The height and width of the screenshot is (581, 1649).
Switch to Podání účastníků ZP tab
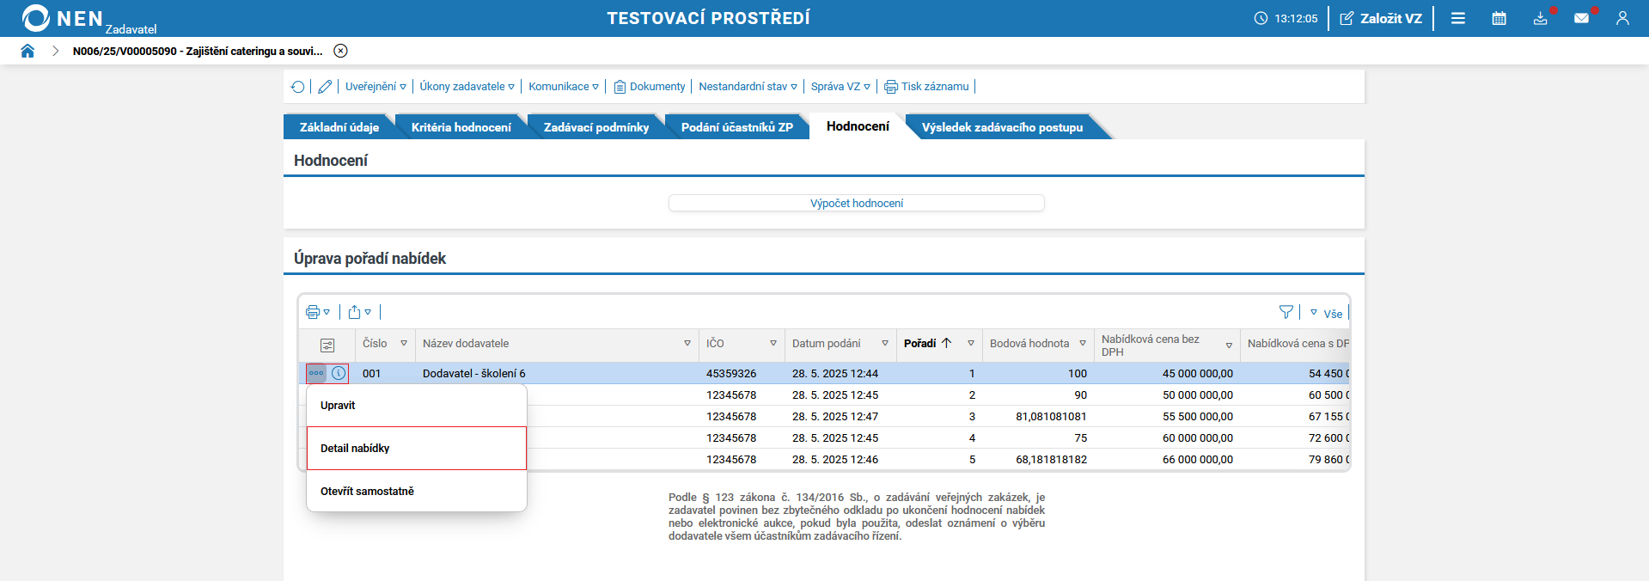737,127
